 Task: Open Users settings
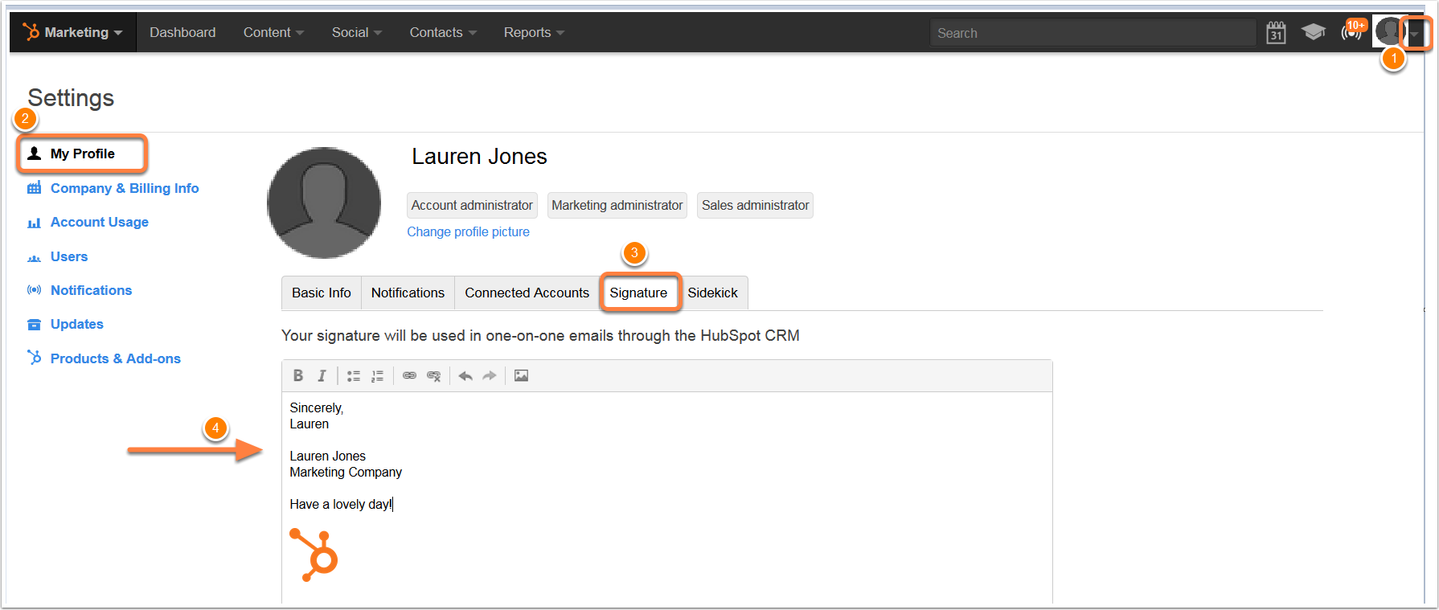(69, 256)
